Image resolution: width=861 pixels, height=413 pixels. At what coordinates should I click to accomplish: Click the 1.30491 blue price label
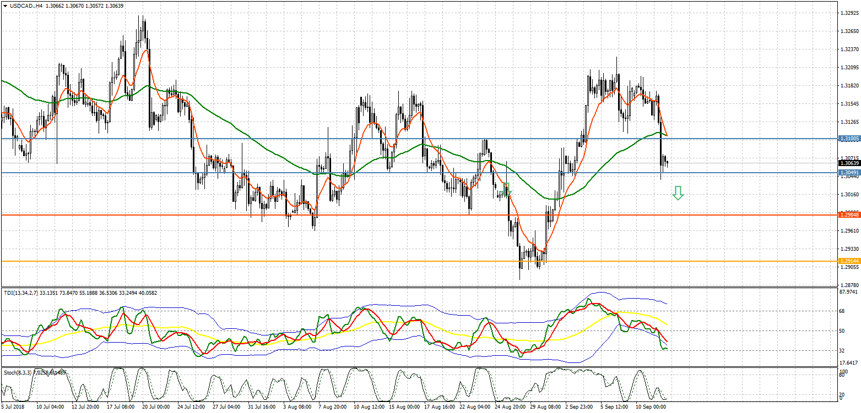point(849,173)
